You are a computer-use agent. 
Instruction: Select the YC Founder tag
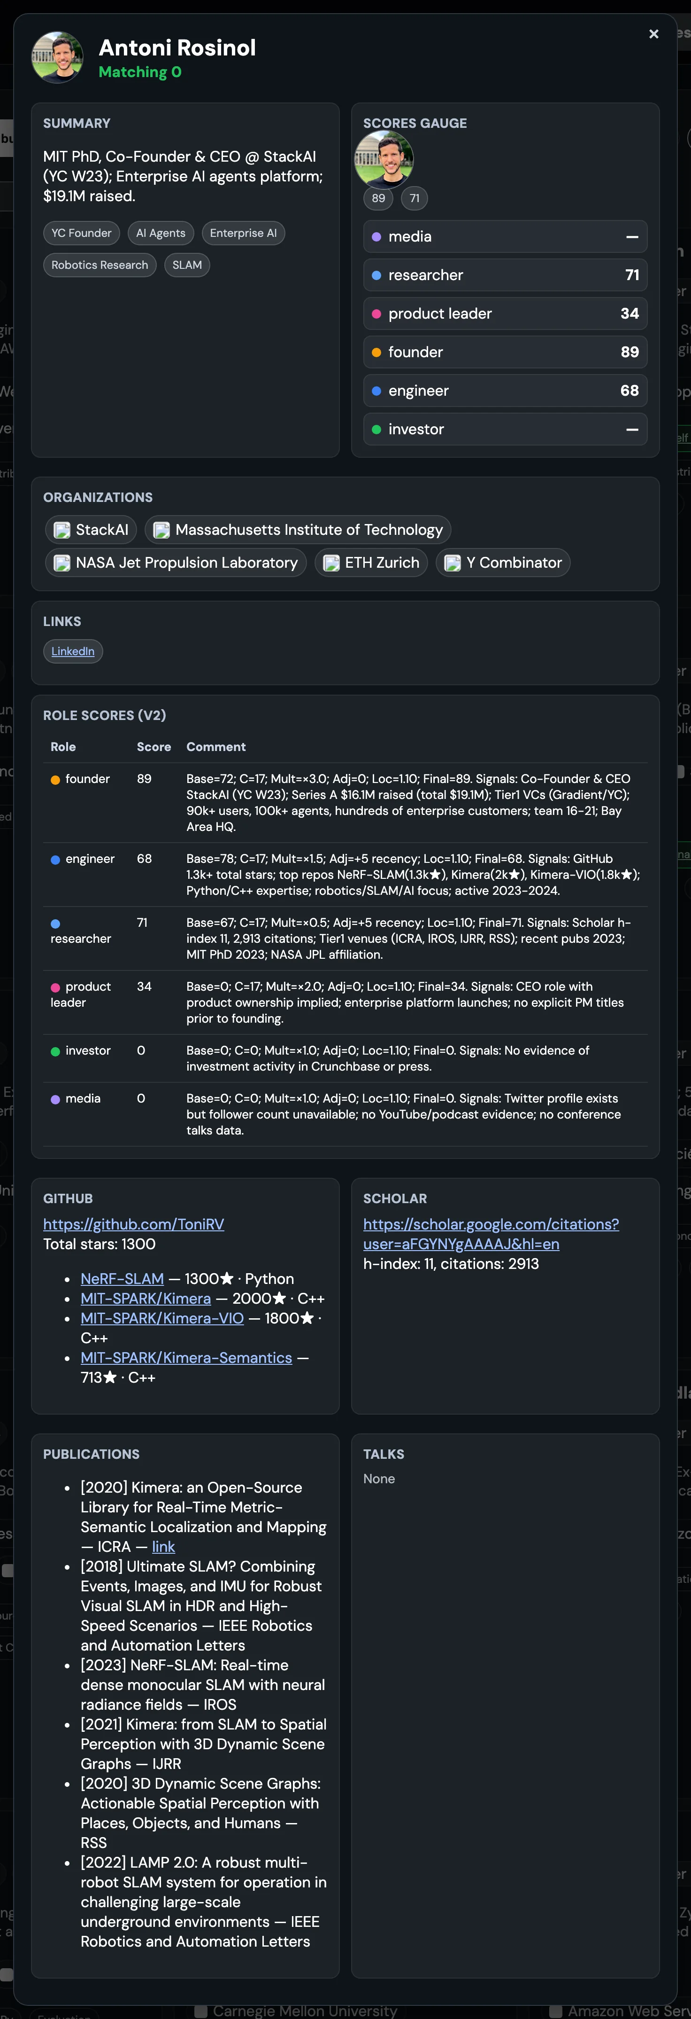coord(81,234)
